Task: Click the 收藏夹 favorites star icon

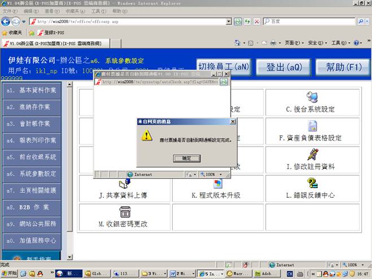Action: click(x=5, y=33)
